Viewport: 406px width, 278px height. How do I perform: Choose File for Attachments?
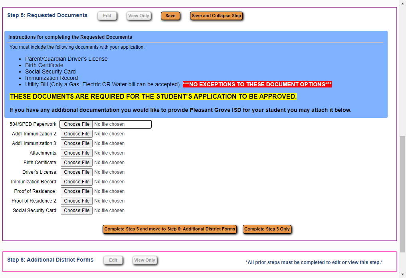pos(77,153)
